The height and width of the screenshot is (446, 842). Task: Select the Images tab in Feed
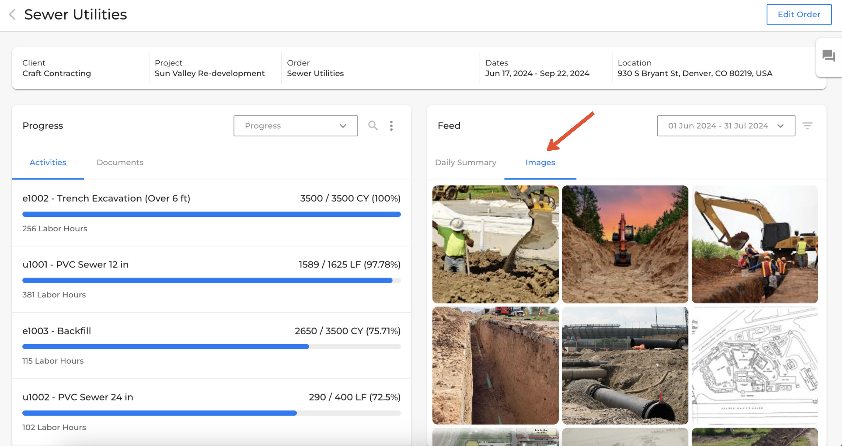click(x=540, y=163)
